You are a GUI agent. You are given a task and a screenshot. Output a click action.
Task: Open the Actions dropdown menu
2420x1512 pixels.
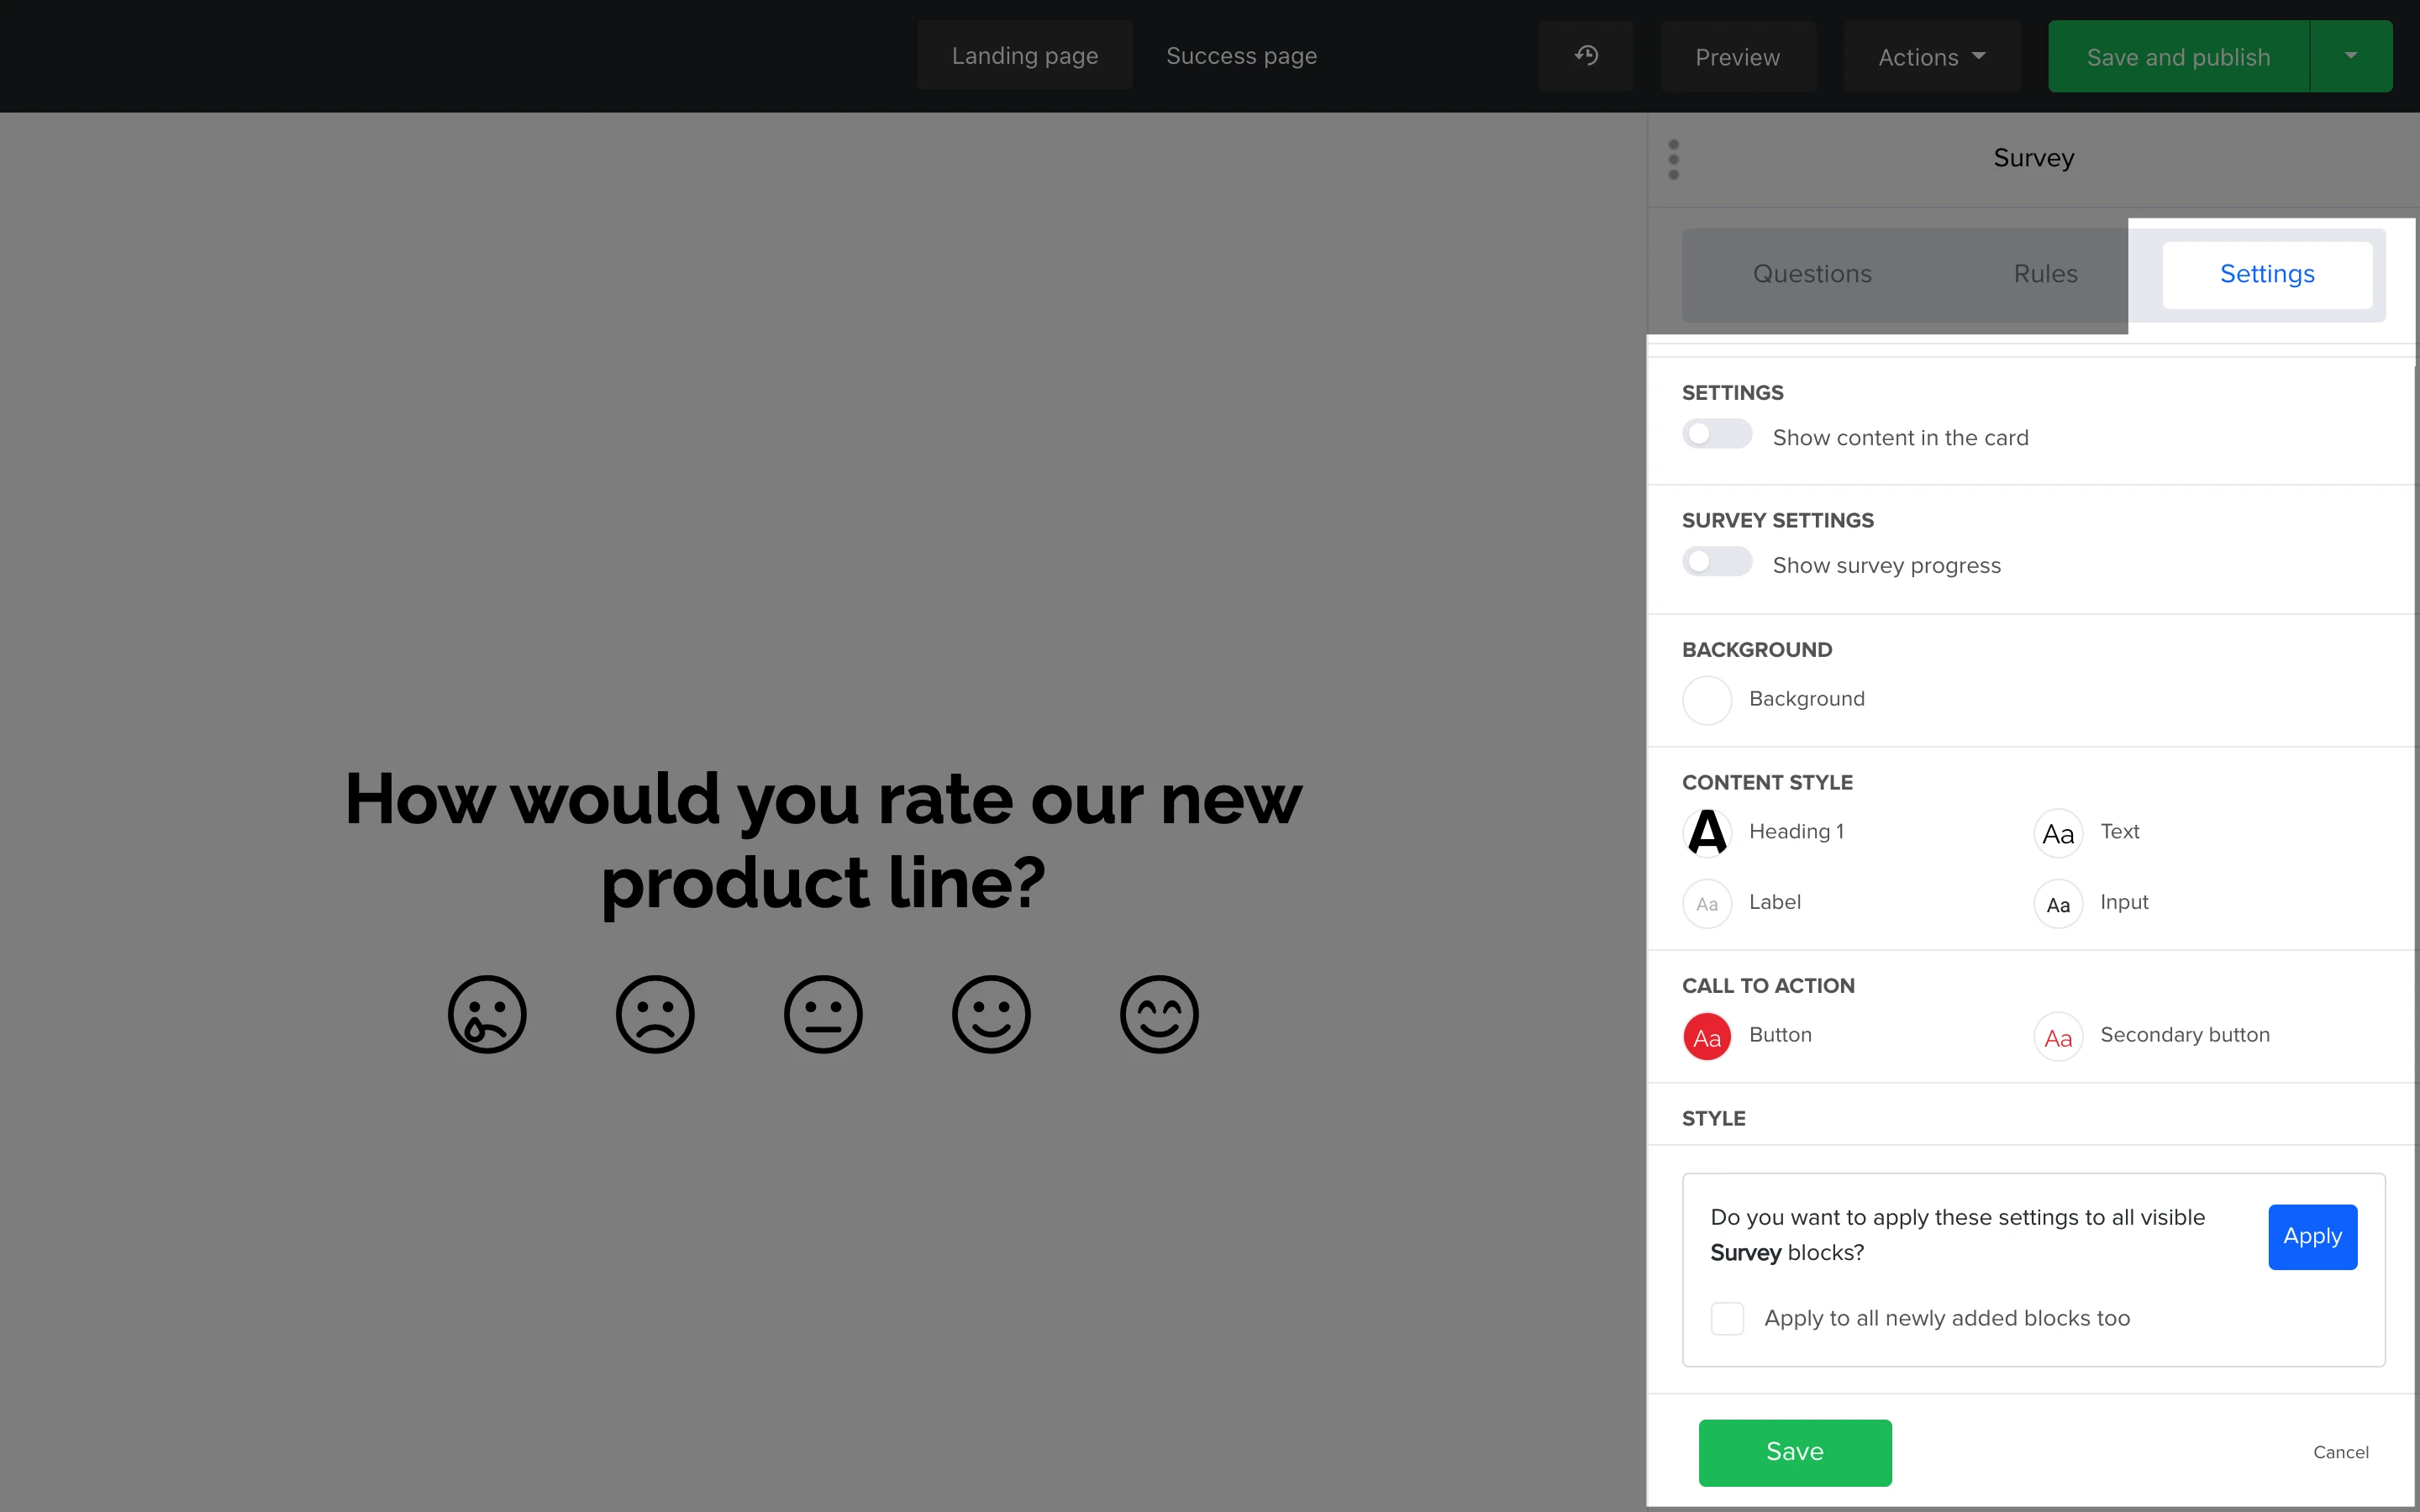1931,57
